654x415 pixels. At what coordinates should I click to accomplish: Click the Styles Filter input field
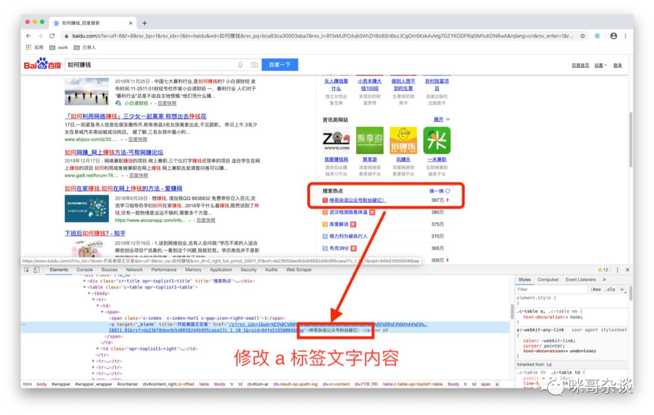[552, 289]
